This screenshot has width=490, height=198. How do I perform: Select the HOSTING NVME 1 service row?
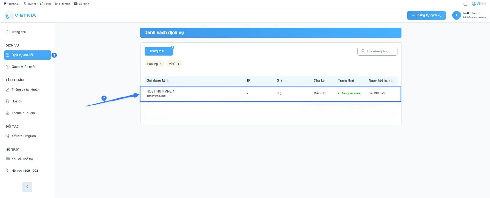[x=270, y=94]
